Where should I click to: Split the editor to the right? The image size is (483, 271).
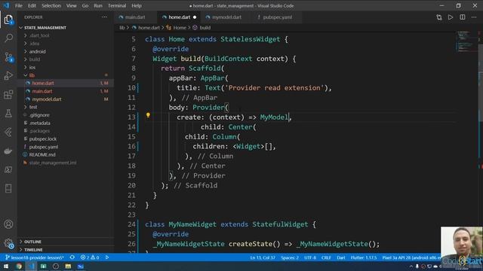(x=463, y=17)
